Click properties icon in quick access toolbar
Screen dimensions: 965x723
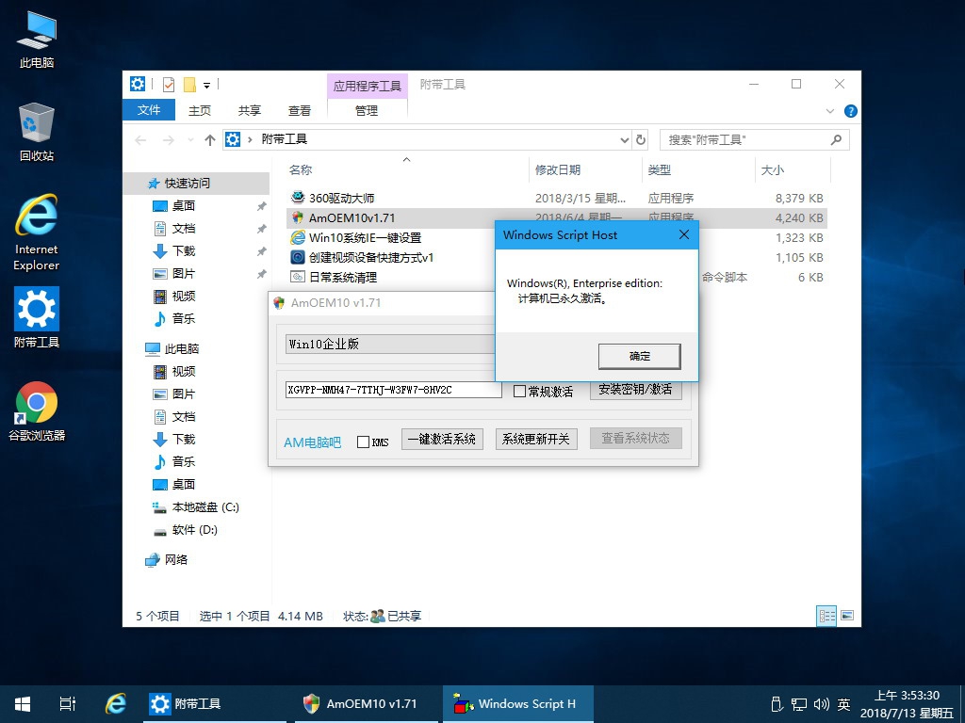coord(169,84)
